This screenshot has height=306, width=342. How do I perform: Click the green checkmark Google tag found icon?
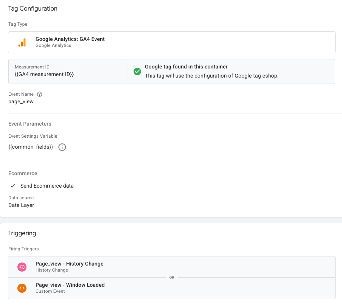pos(137,71)
